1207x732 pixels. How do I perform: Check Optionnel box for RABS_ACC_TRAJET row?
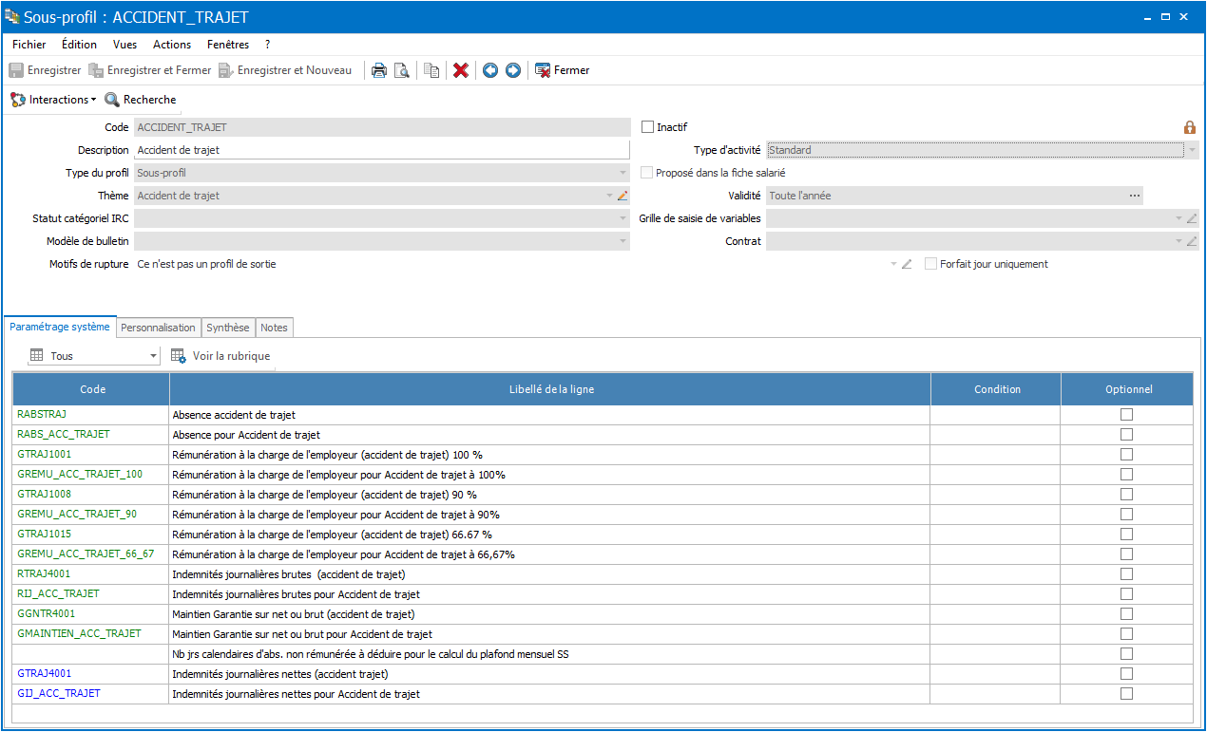[x=1127, y=435]
